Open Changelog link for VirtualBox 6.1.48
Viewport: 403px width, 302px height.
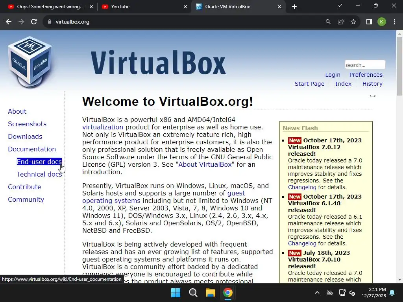tap(302, 243)
